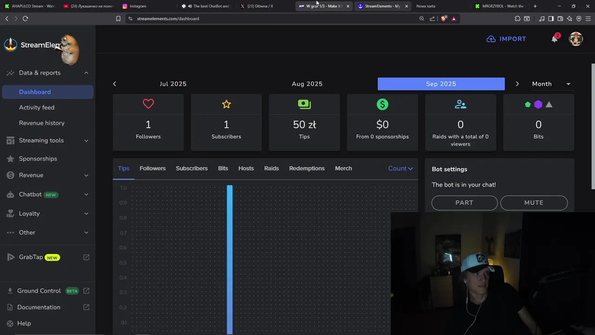Open the Month period dropdown
Screen dimensions: 595x335
(551, 84)
